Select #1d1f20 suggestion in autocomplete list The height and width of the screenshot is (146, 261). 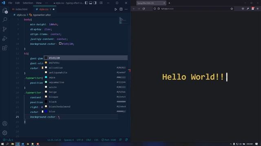86,58
